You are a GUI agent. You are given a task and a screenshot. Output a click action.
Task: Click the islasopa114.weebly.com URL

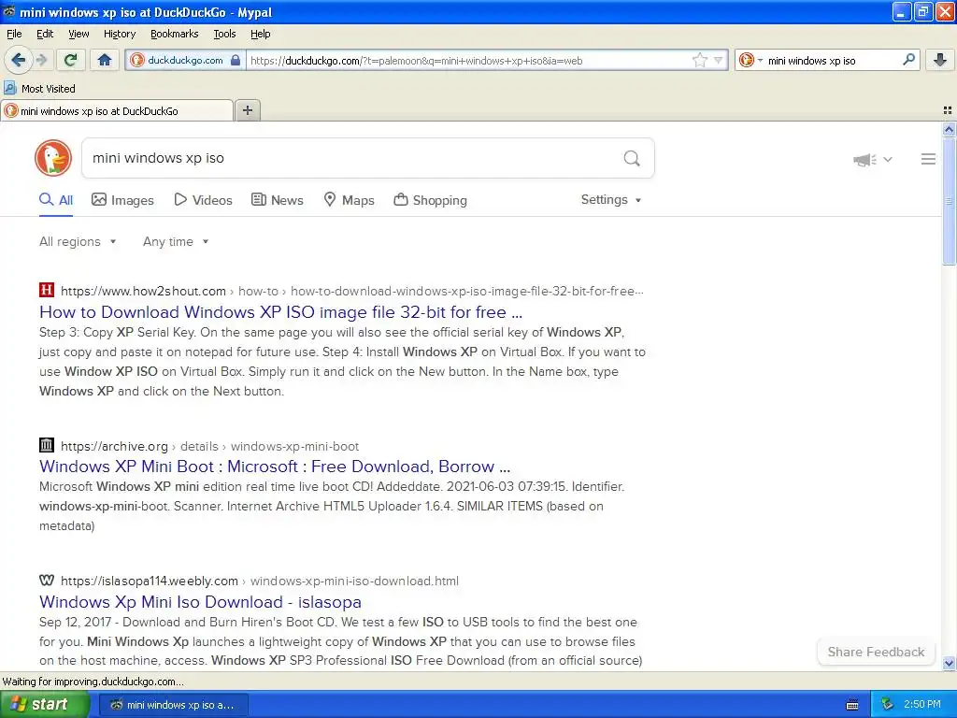[x=150, y=582]
